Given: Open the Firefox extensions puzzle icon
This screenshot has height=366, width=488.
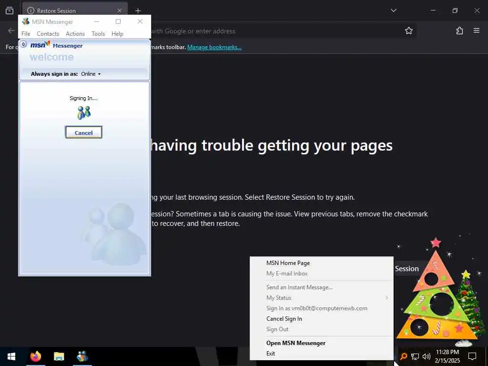Looking at the screenshot, I should (x=459, y=30).
